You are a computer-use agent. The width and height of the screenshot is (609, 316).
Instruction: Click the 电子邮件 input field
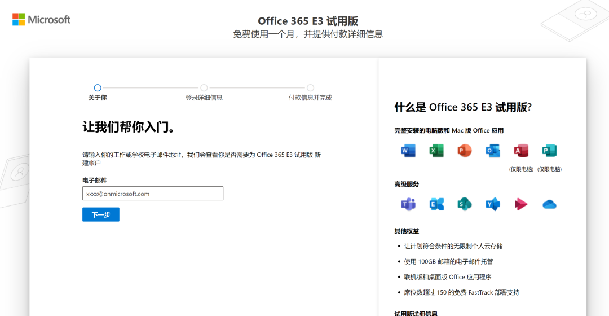click(153, 194)
